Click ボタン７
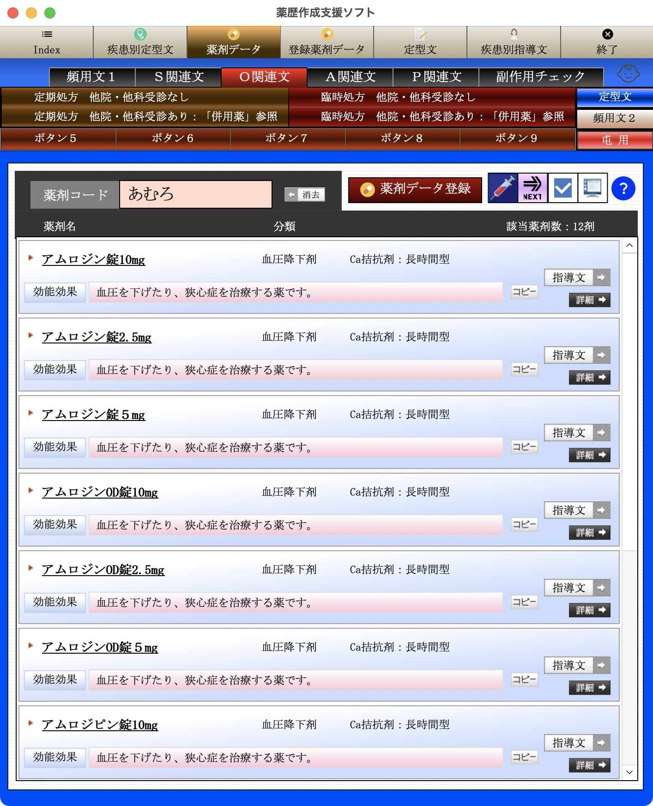This screenshot has width=653, height=806. pyautogui.click(x=287, y=138)
